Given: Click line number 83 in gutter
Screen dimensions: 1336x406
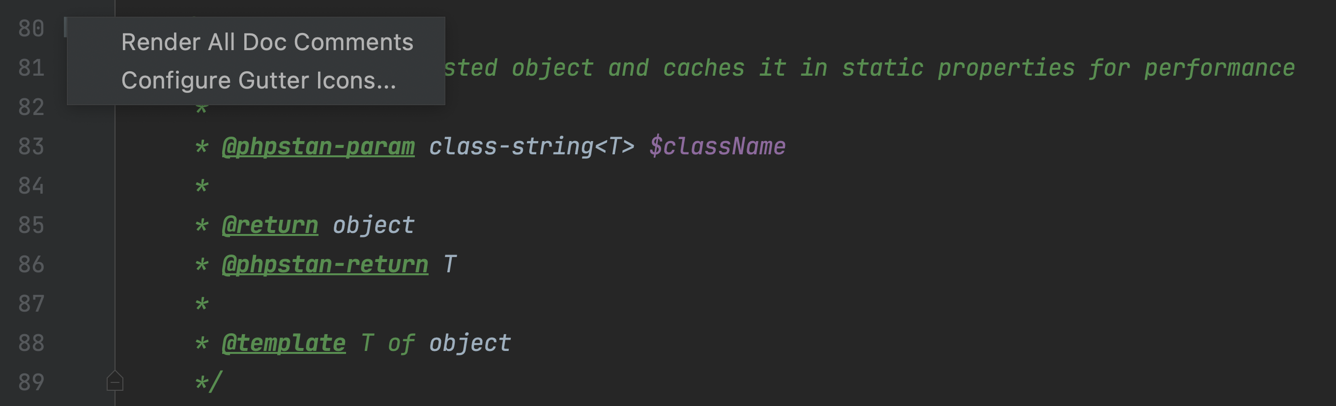Looking at the screenshot, I should 30,147.
